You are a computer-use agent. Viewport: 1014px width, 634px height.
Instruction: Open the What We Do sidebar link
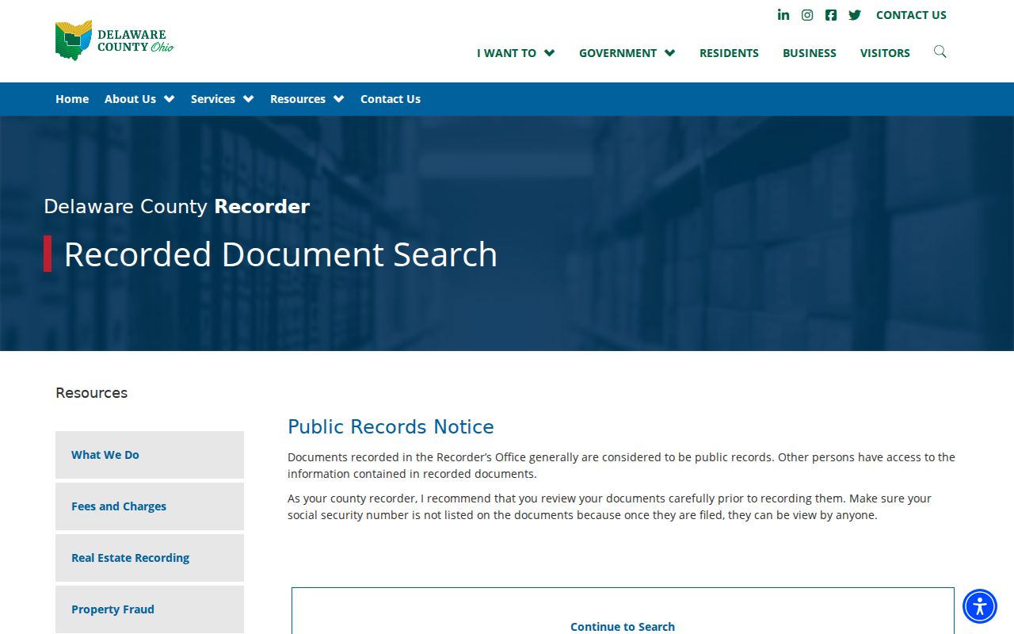click(150, 455)
